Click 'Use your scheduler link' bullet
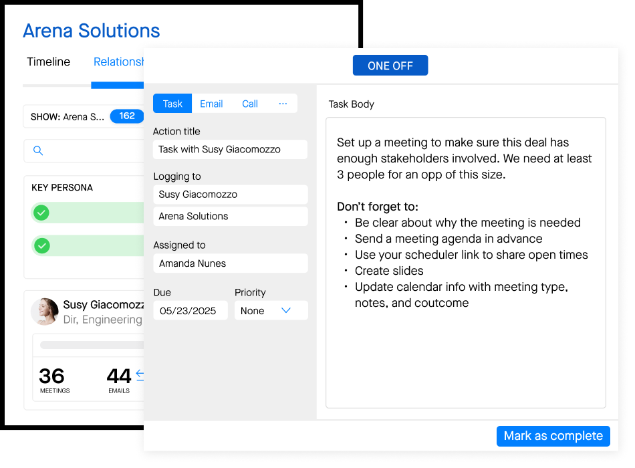Image resolution: width=635 pixels, height=468 pixels. [x=471, y=255]
